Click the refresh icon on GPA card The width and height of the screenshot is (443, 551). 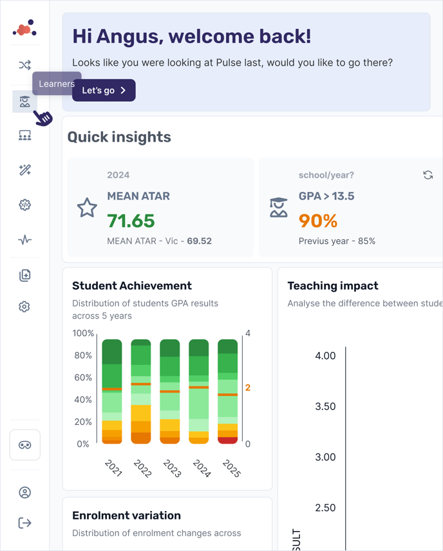click(428, 175)
